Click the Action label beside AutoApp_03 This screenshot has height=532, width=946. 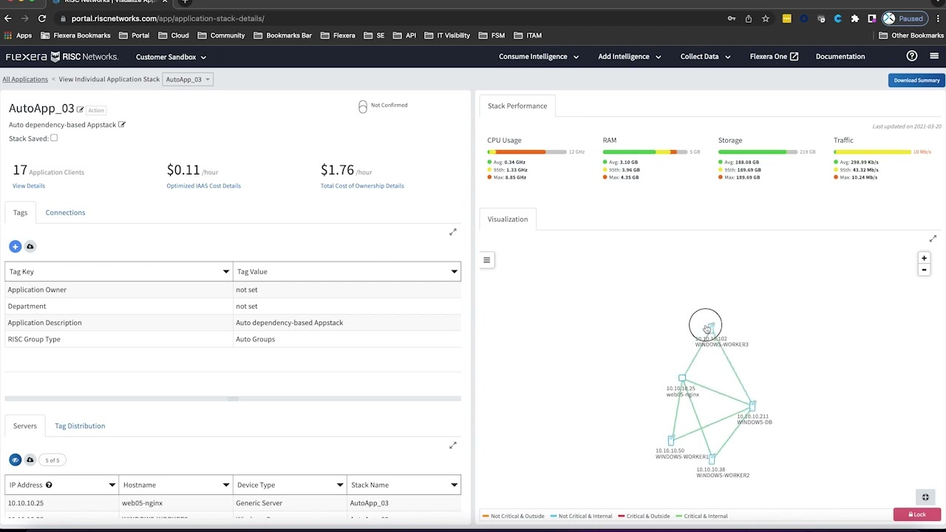(x=96, y=110)
